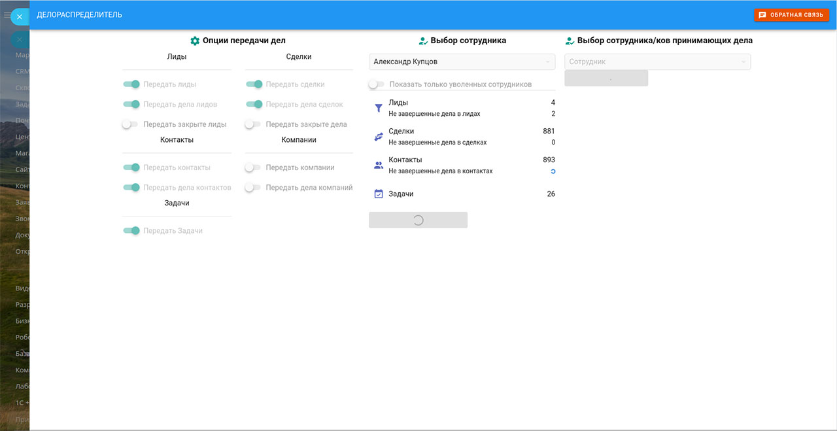Viewport: 837px width, 431px height.
Task: Click the arrows icon next to Сделки
Action: coord(378,137)
